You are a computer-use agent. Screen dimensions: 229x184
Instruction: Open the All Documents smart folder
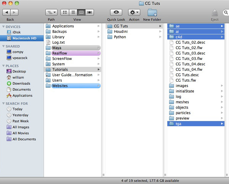pyautogui.click(x=22, y=139)
